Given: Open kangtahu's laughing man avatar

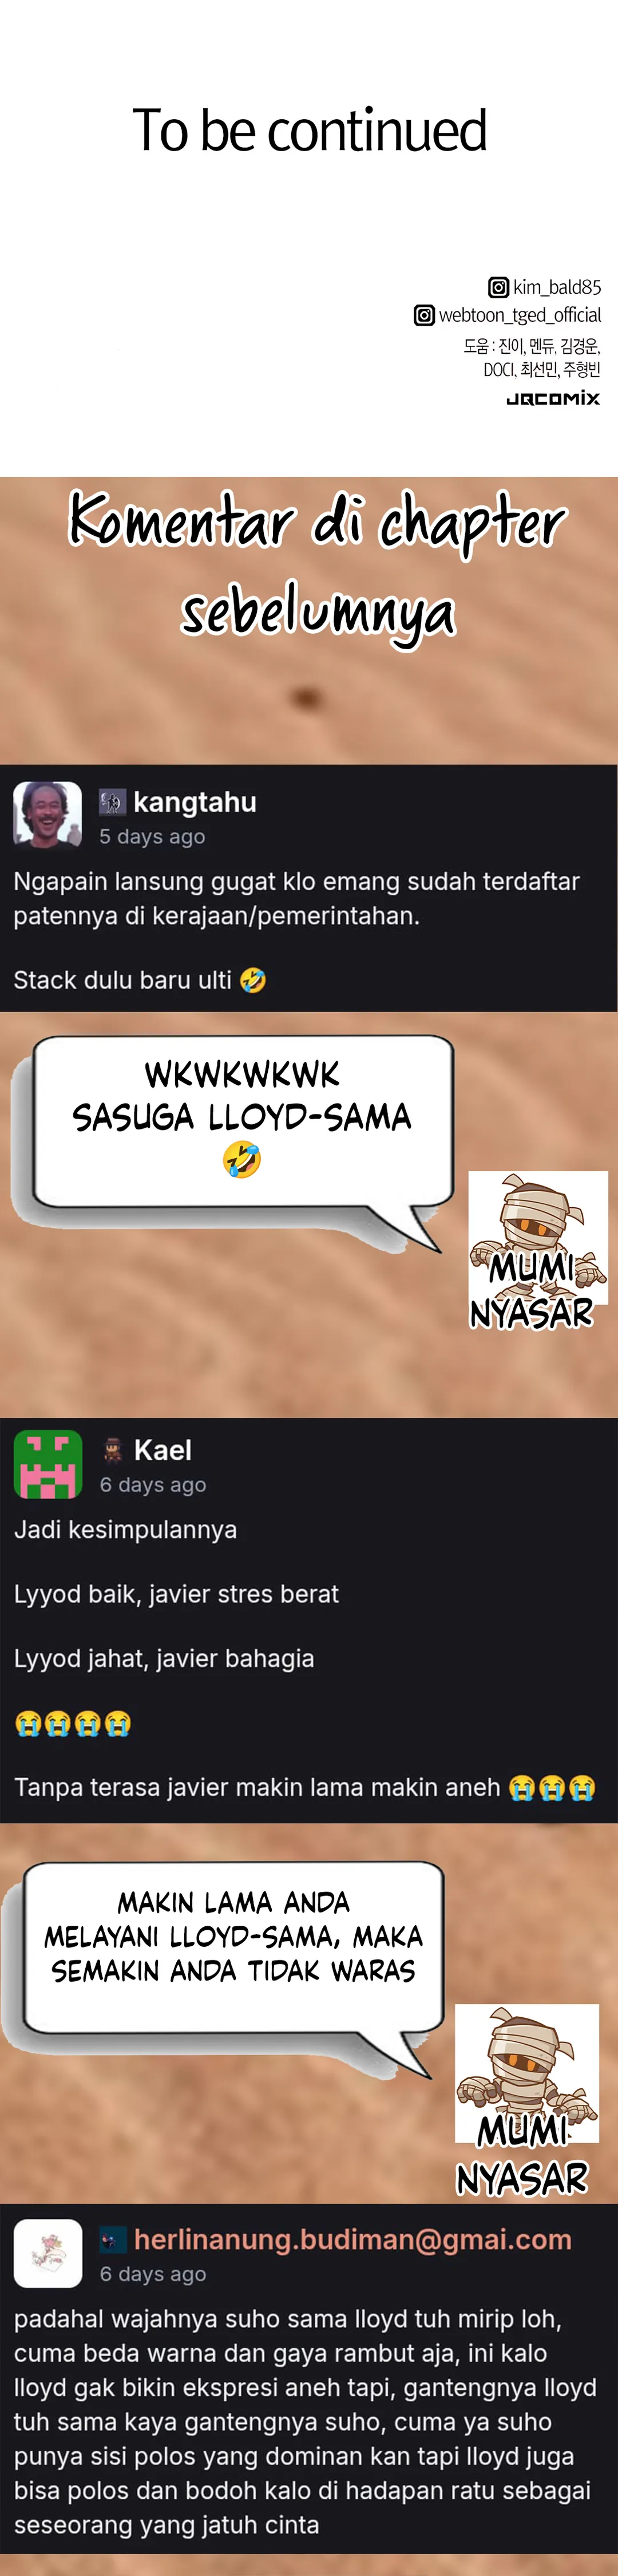Looking at the screenshot, I should (x=47, y=815).
